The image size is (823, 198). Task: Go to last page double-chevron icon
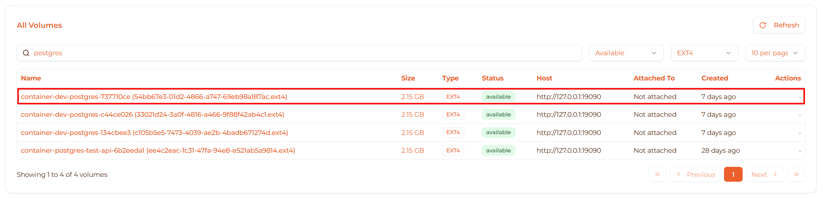[x=796, y=174]
